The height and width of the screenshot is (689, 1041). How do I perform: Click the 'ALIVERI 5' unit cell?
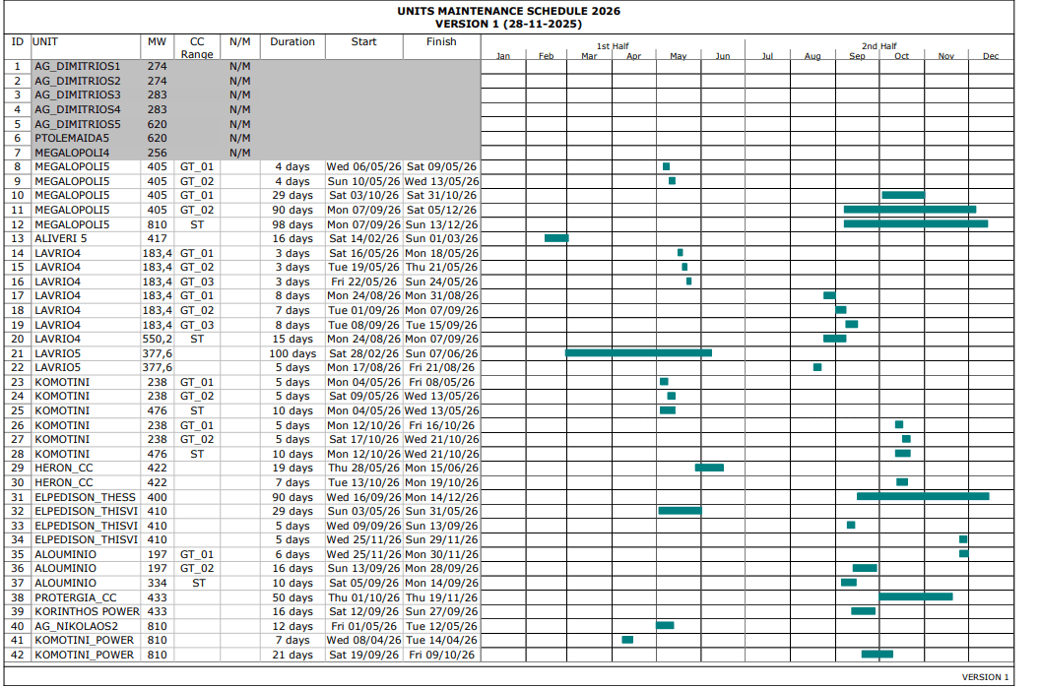click(60, 238)
